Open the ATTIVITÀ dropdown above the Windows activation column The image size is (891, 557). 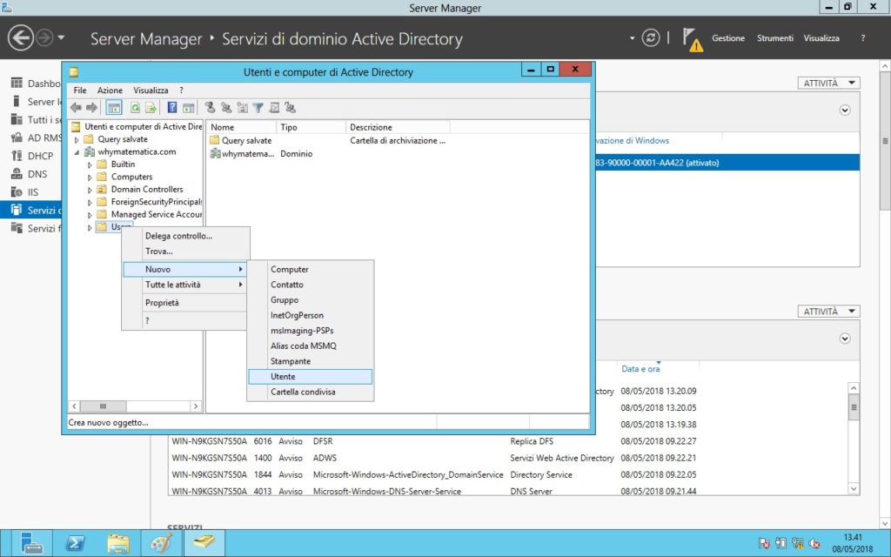tap(828, 83)
